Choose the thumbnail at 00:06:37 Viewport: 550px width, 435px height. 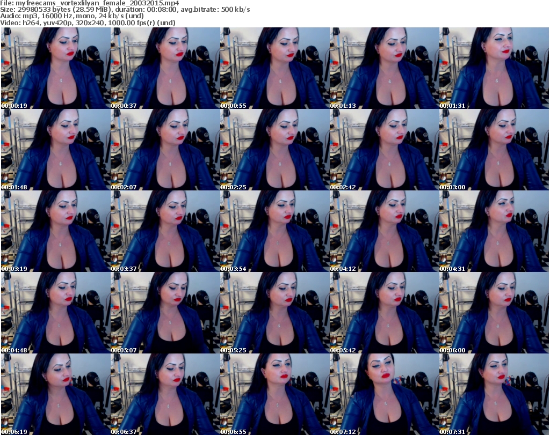pos(165,394)
